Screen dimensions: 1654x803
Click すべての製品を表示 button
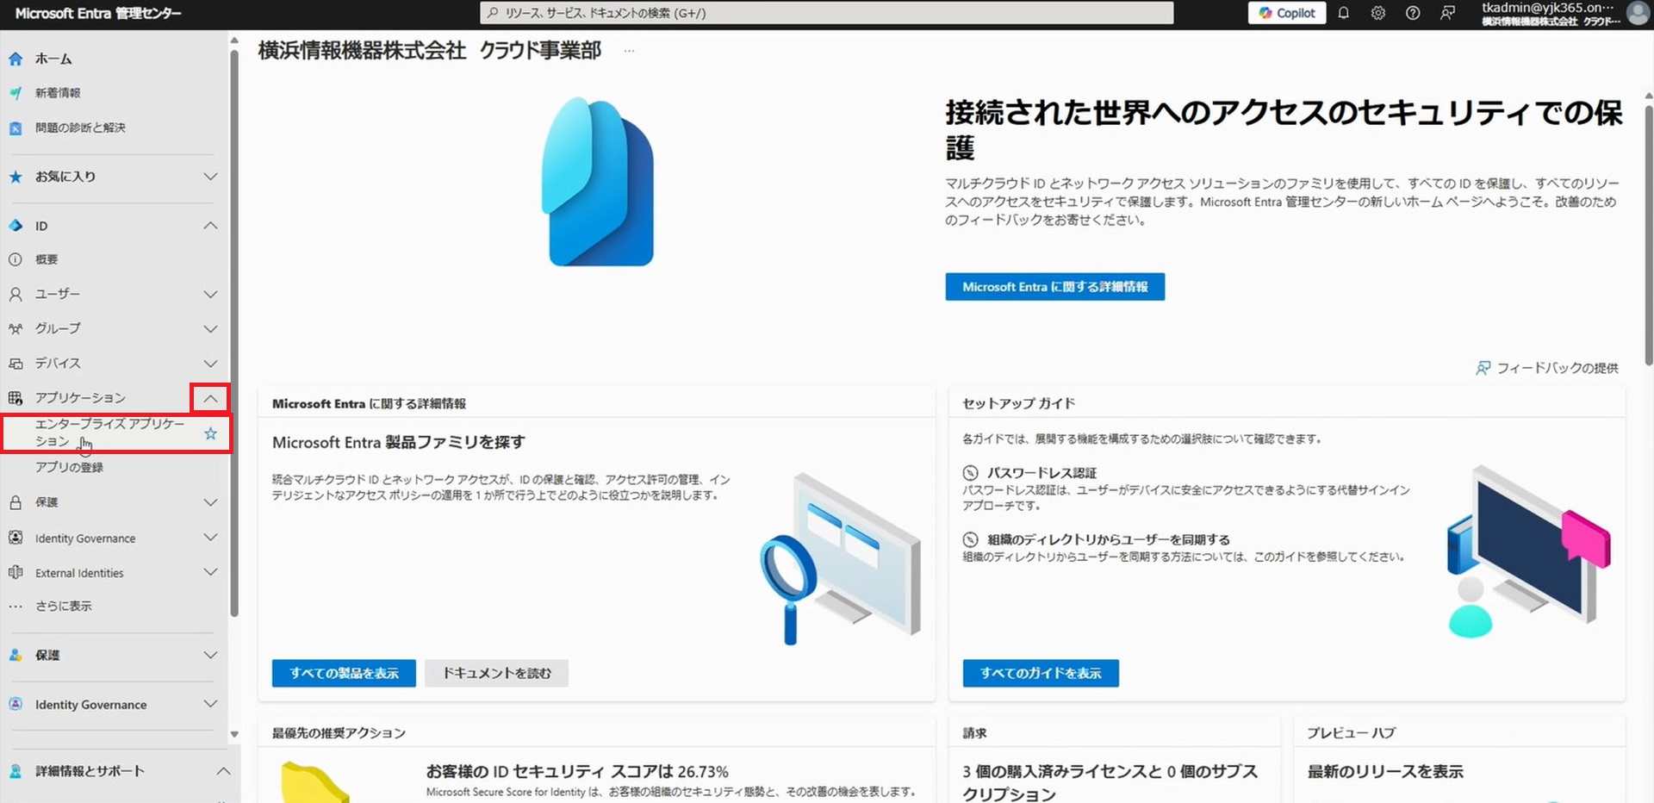344,673
